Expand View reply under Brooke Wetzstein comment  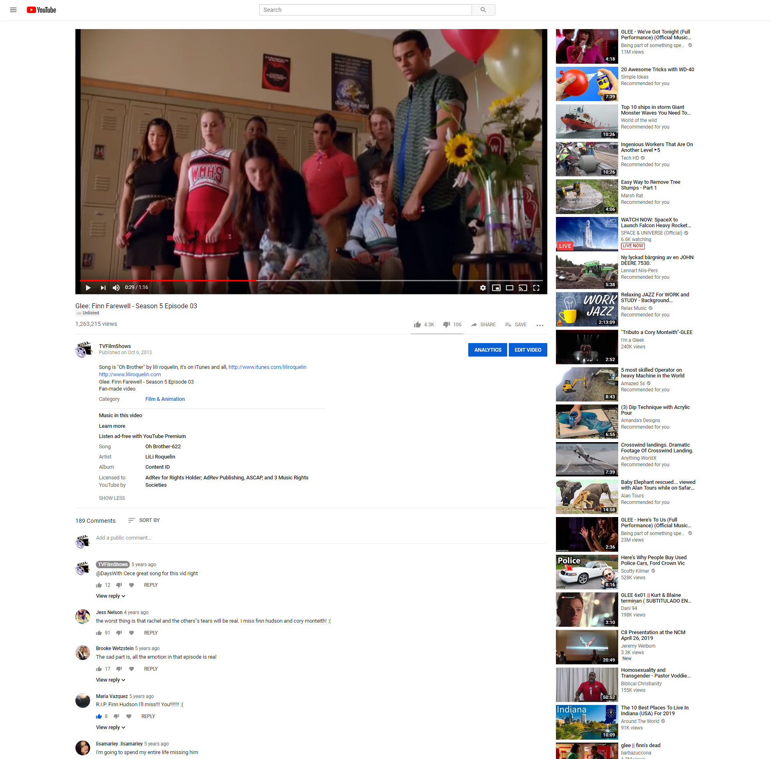tap(111, 680)
